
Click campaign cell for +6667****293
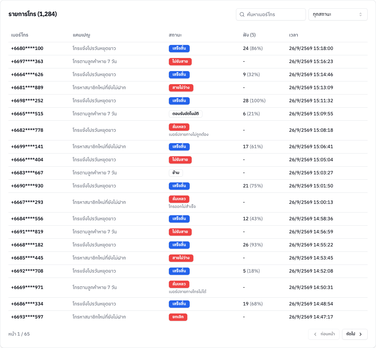tap(99, 202)
